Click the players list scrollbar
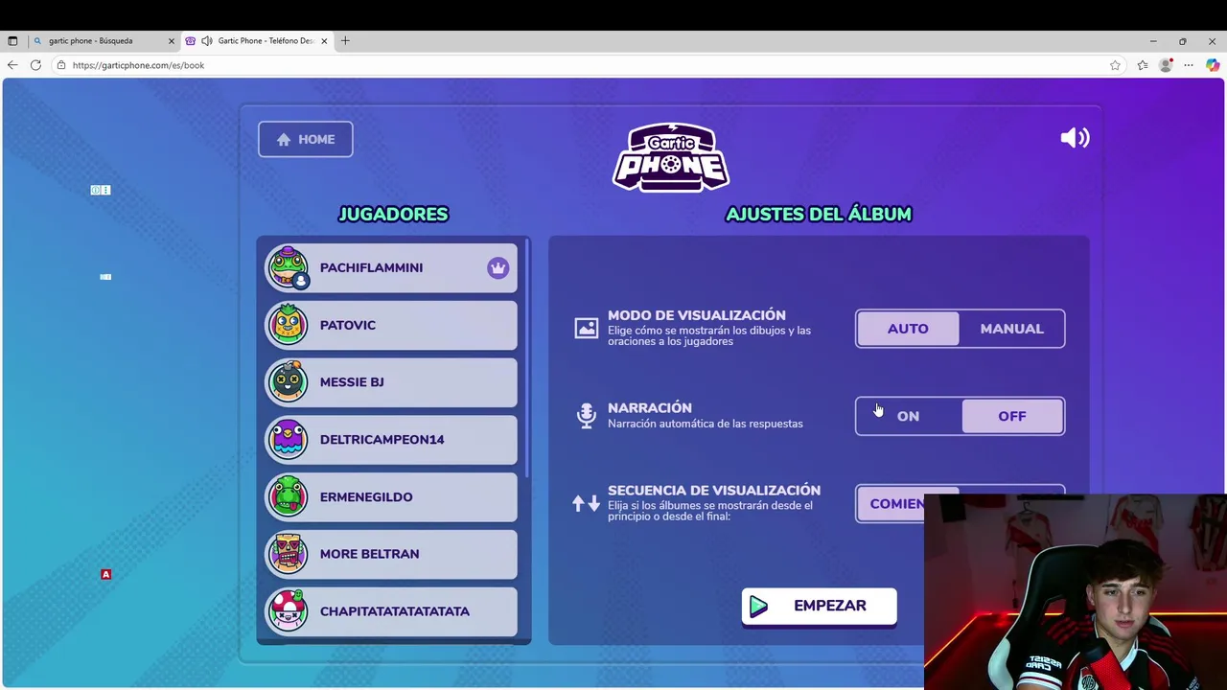The width and height of the screenshot is (1227, 690). pos(526,359)
